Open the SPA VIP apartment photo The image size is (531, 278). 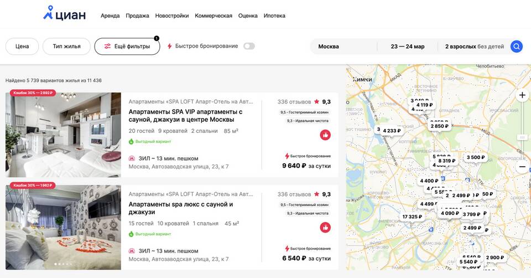pos(63,135)
